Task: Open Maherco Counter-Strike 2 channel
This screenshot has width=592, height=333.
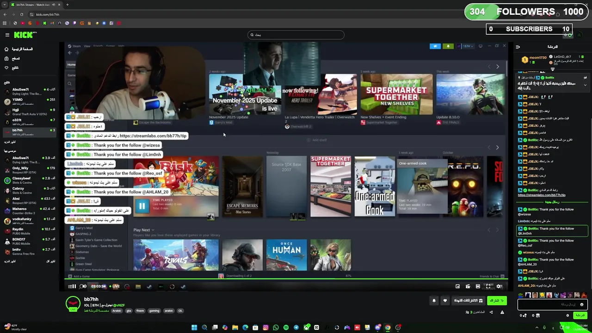Action: 29,210
